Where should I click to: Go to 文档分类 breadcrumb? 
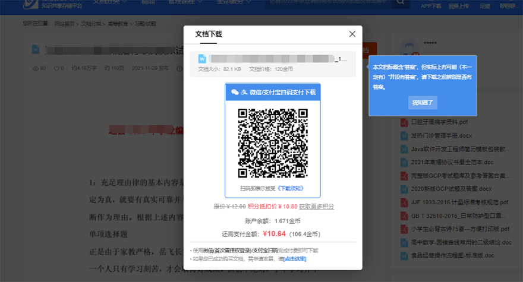[91, 24]
